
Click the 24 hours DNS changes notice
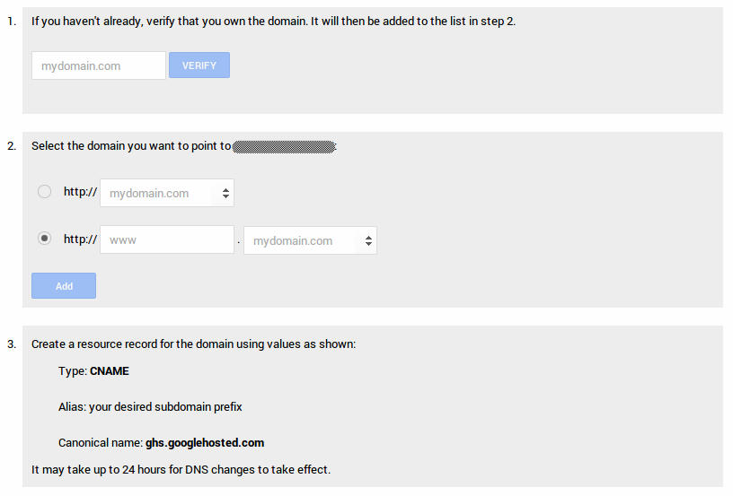[181, 469]
